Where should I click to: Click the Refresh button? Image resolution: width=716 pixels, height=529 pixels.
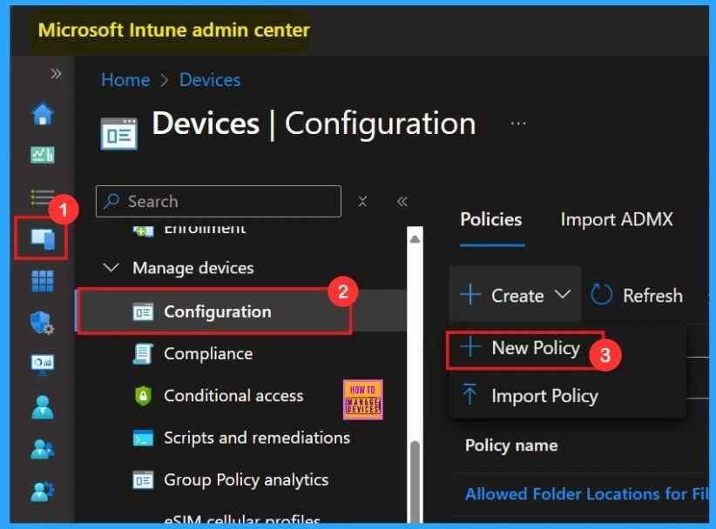coord(637,295)
